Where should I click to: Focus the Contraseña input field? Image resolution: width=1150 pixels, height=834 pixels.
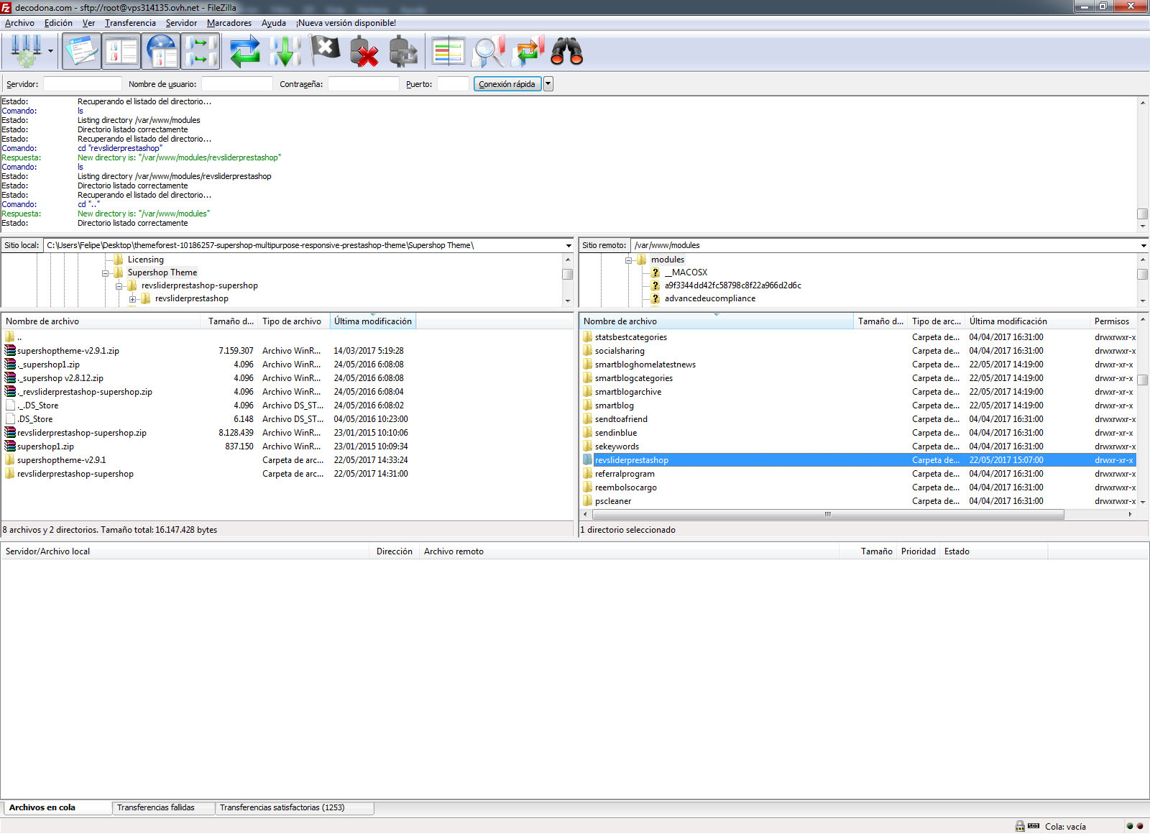point(363,84)
